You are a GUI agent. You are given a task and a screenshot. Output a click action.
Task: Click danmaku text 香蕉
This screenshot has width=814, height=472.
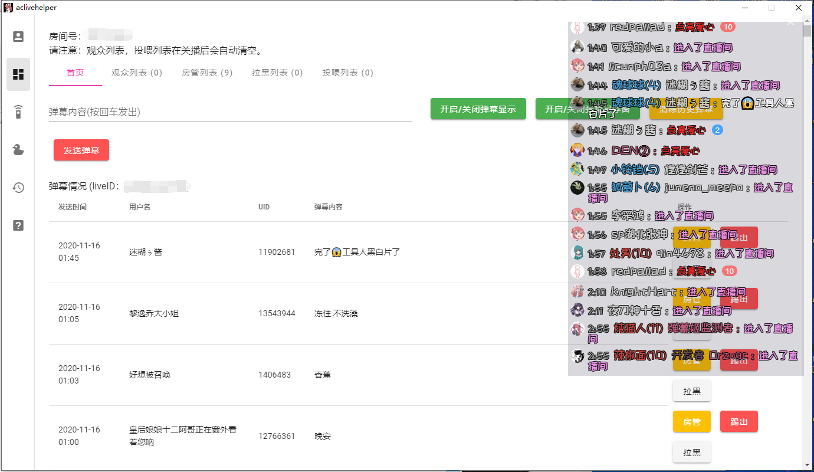click(x=323, y=375)
